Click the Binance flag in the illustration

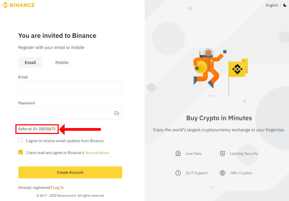[238, 68]
